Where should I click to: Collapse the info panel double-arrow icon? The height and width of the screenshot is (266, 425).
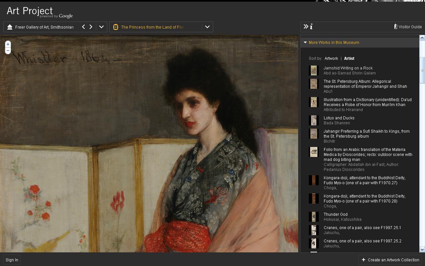(306, 27)
